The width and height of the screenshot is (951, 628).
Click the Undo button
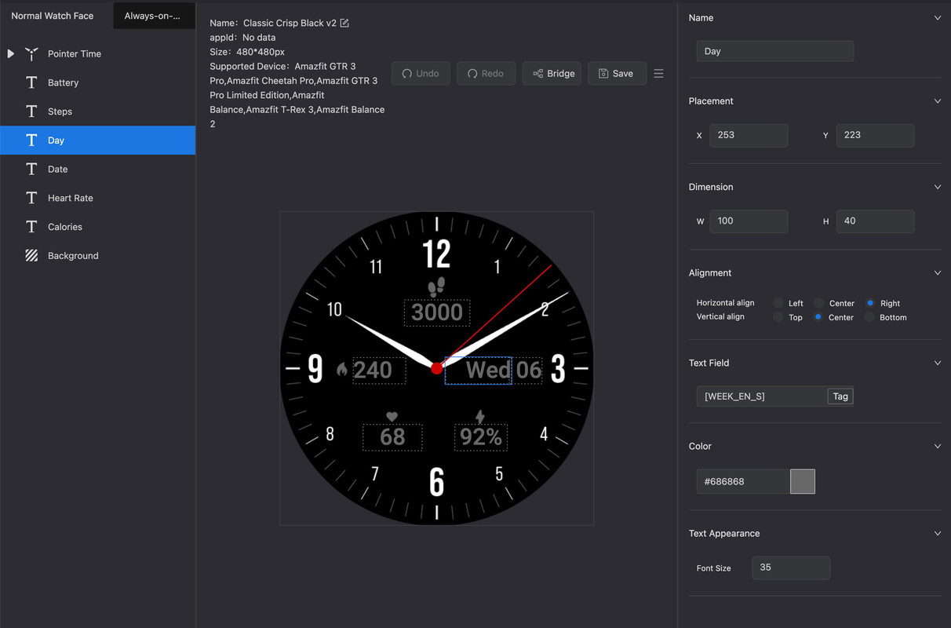click(x=421, y=73)
